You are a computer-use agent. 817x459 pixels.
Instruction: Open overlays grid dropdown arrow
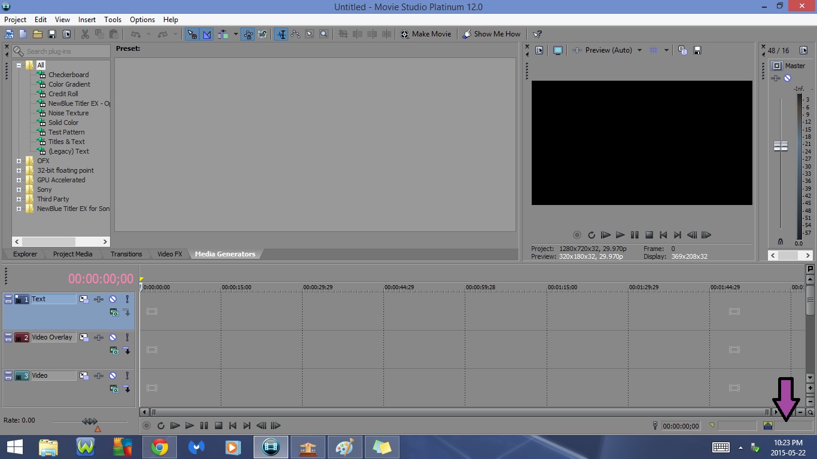click(x=666, y=50)
